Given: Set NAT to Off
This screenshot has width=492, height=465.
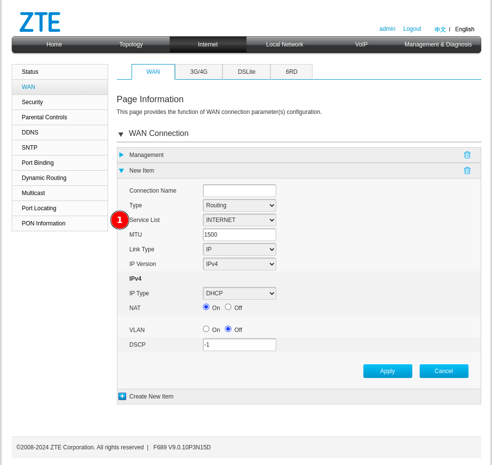Looking at the screenshot, I should coord(228,307).
